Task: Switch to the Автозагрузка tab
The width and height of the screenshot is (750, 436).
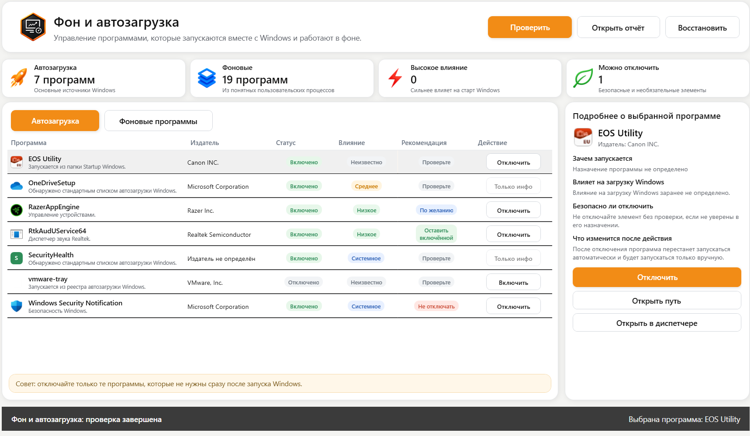Action: (x=55, y=121)
